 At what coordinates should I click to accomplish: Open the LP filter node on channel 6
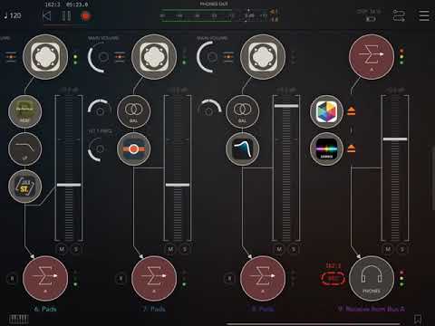[x=24, y=149]
